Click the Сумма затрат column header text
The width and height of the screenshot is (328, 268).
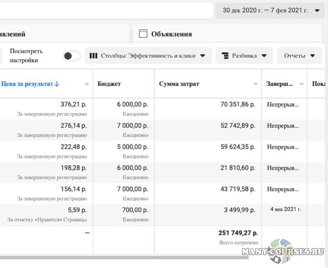click(179, 84)
